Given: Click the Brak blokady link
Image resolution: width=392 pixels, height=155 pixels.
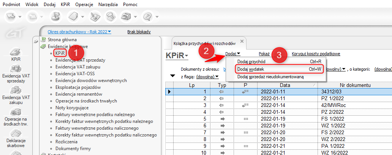Looking at the screenshot, I should point(139,32).
